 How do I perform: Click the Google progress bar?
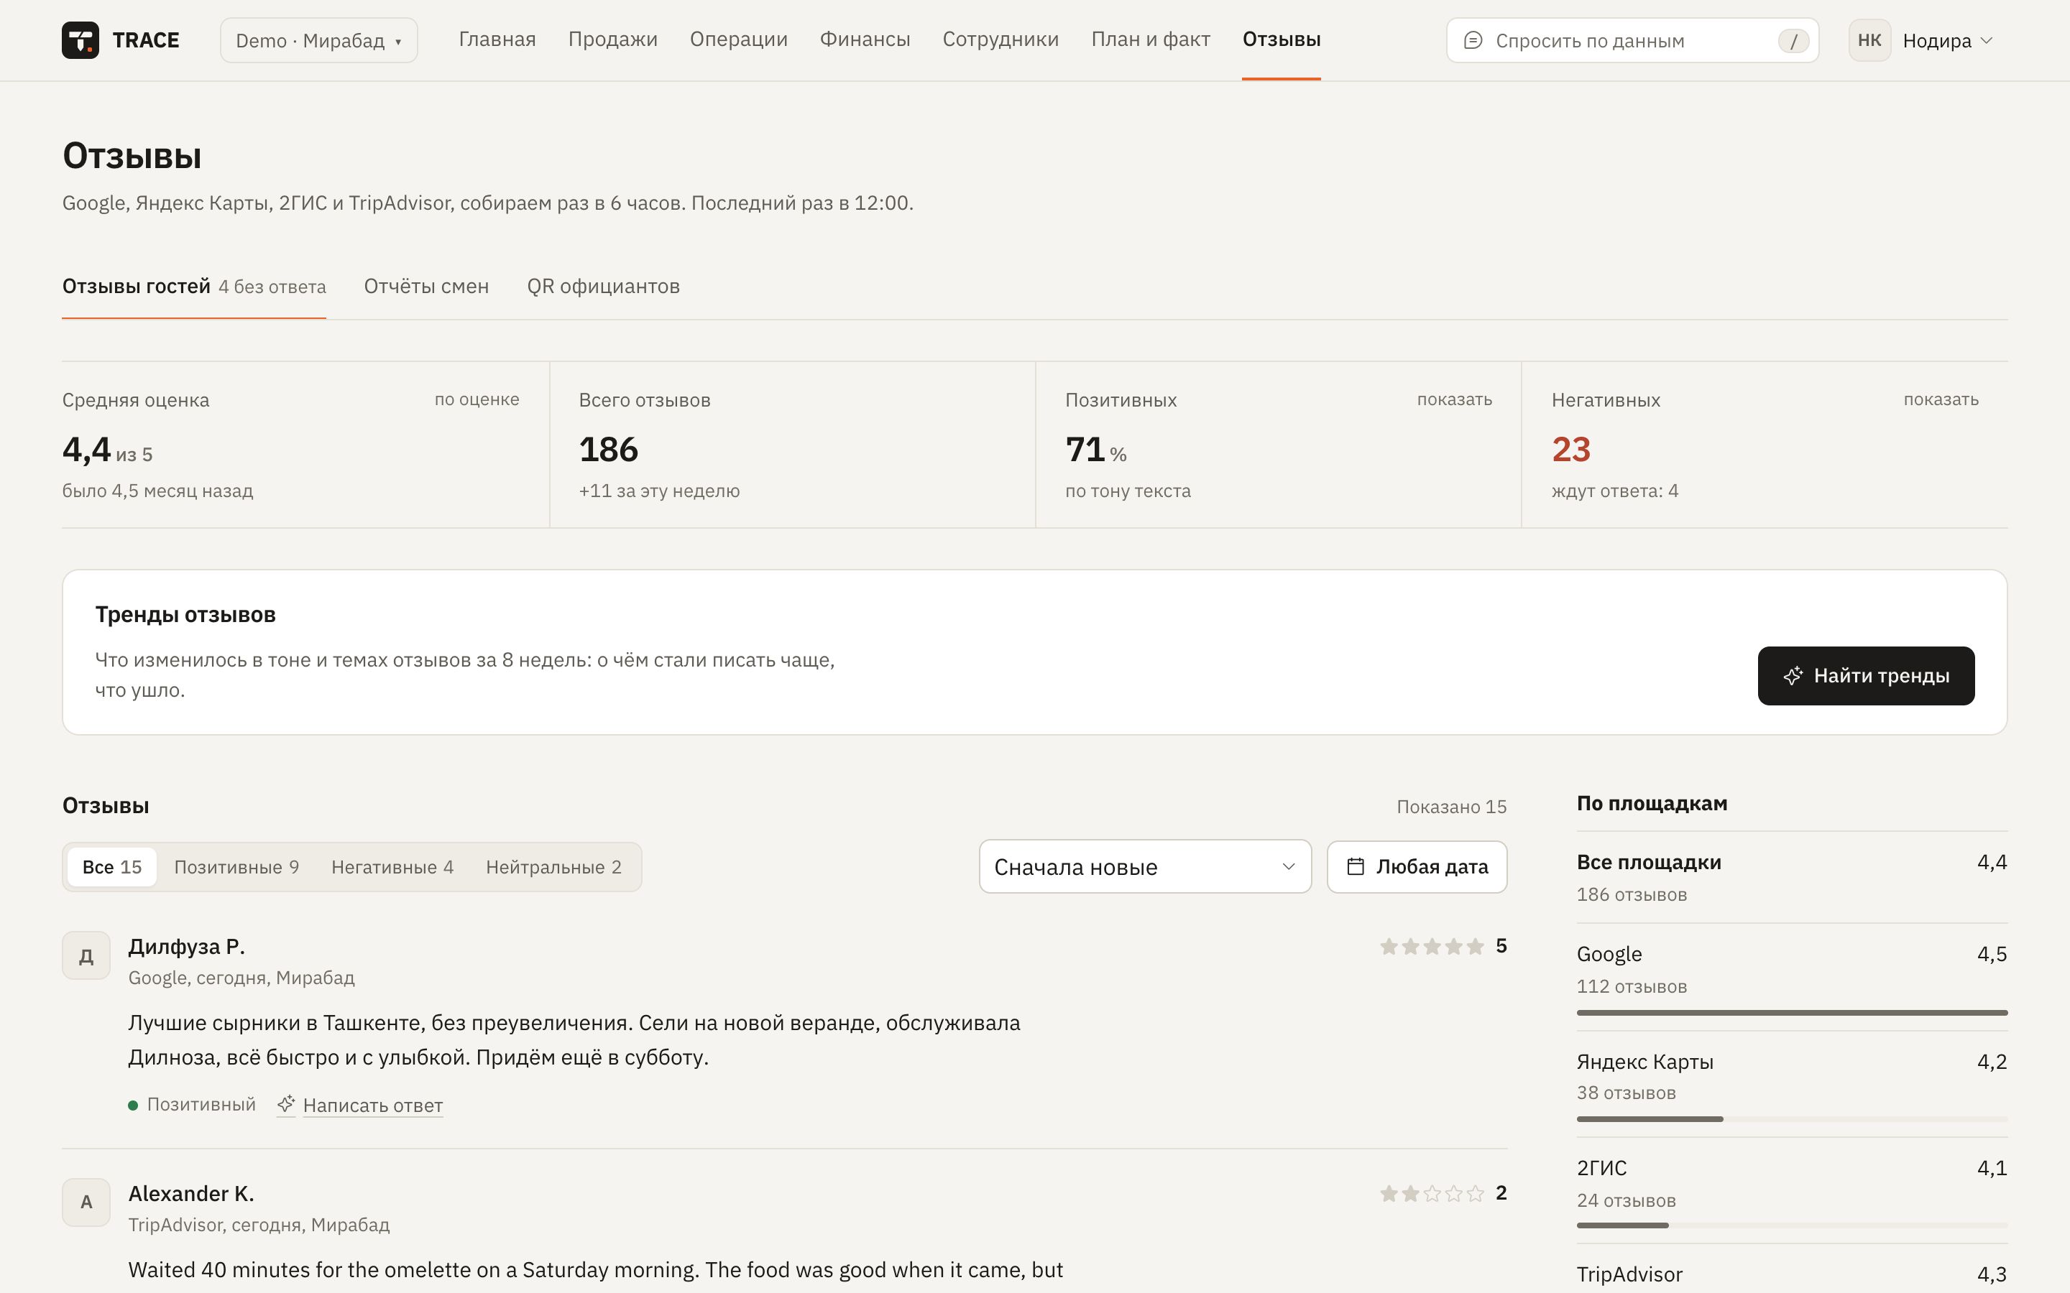(x=1791, y=1013)
